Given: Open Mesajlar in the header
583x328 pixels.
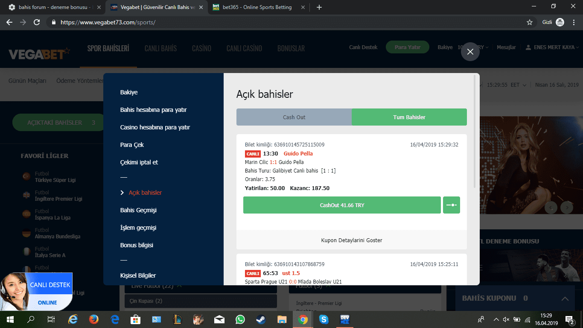Looking at the screenshot, I should [506, 47].
